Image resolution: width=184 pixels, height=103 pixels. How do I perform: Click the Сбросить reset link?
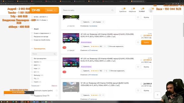[x=54, y=86]
